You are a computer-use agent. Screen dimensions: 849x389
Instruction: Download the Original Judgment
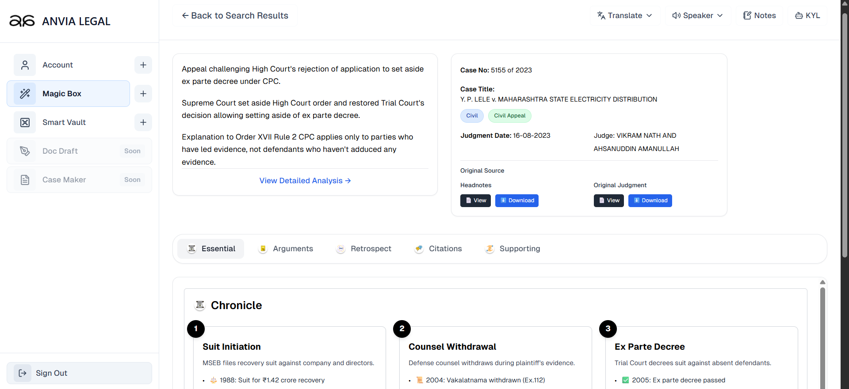tap(650, 200)
